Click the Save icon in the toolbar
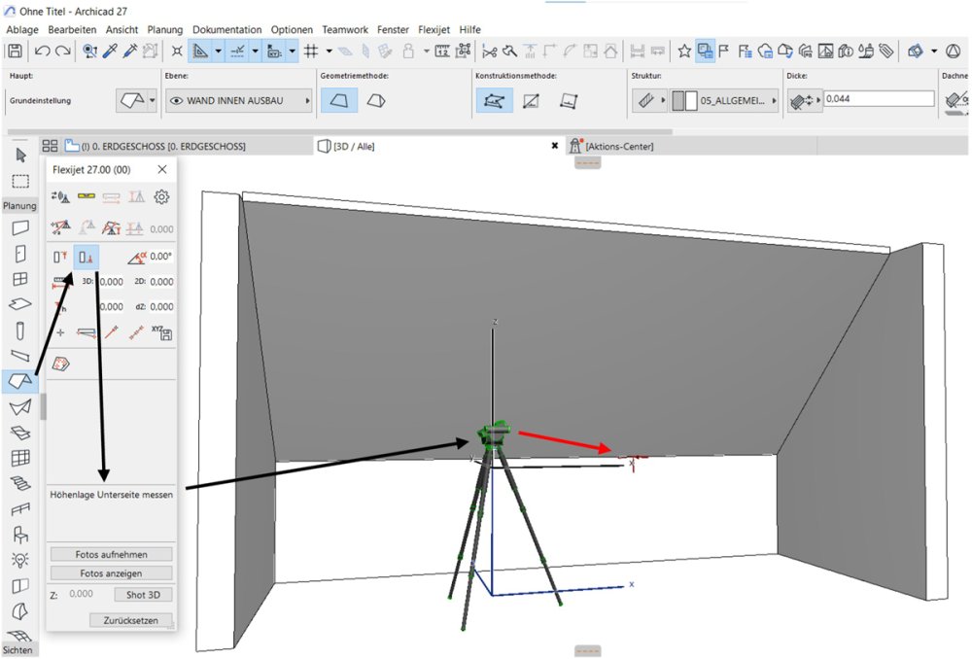 click(15, 51)
